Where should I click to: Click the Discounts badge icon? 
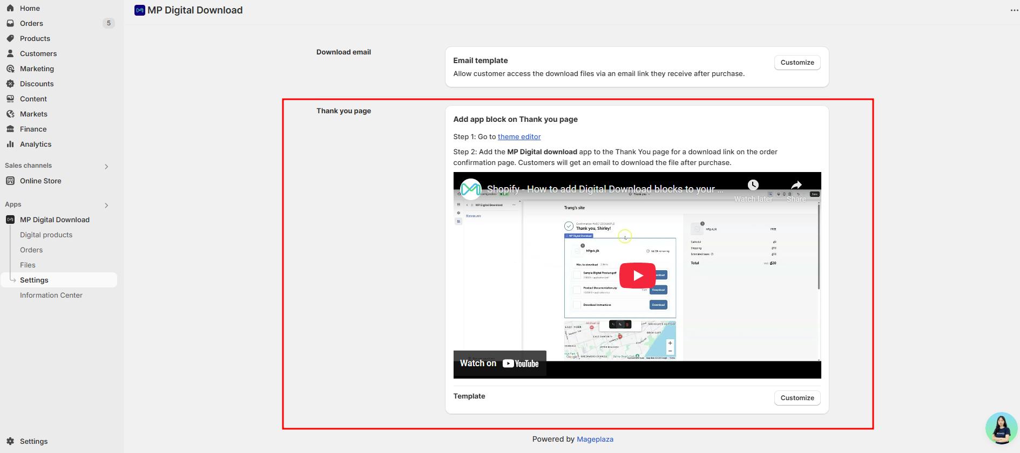click(x=10, y=84)
